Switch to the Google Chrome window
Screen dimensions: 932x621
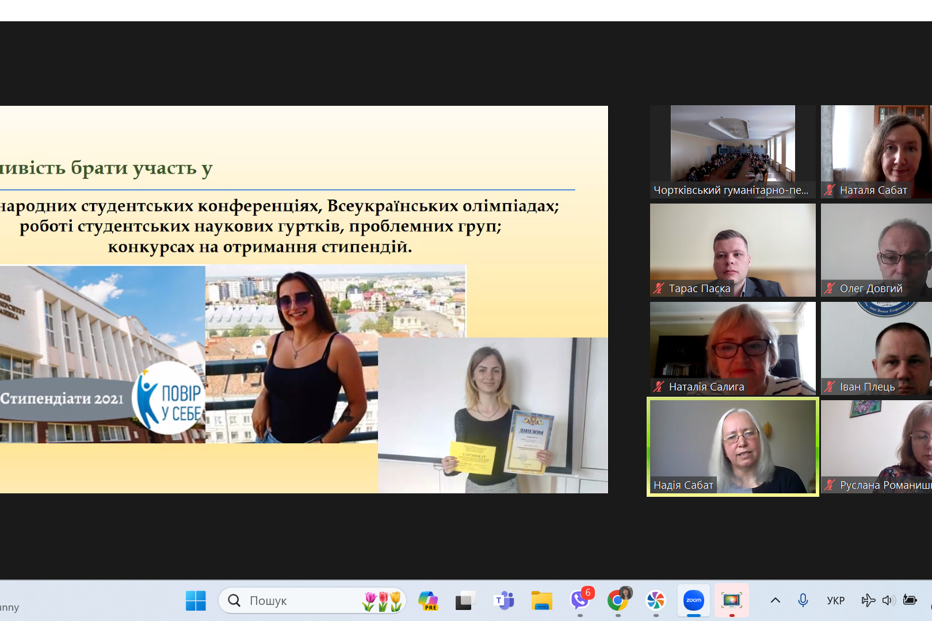618,601
